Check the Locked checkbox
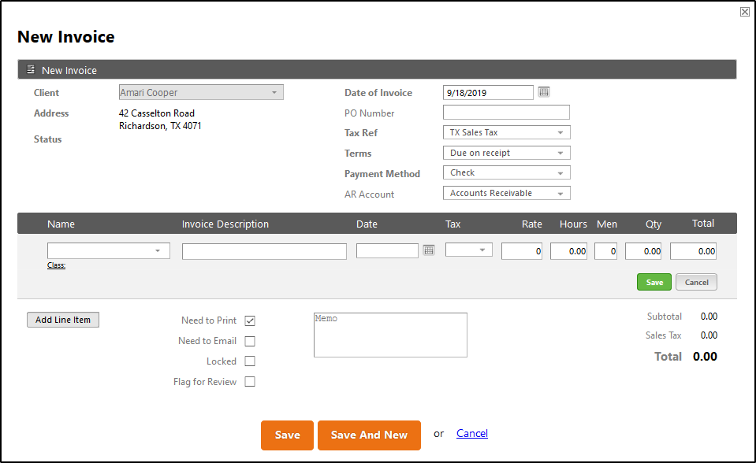The width and height of the screenshot is (756, 463). pyautogui.click(x=250, y=361)
